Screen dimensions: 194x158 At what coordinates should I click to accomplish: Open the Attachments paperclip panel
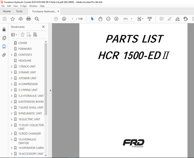[x=4, y=55]
